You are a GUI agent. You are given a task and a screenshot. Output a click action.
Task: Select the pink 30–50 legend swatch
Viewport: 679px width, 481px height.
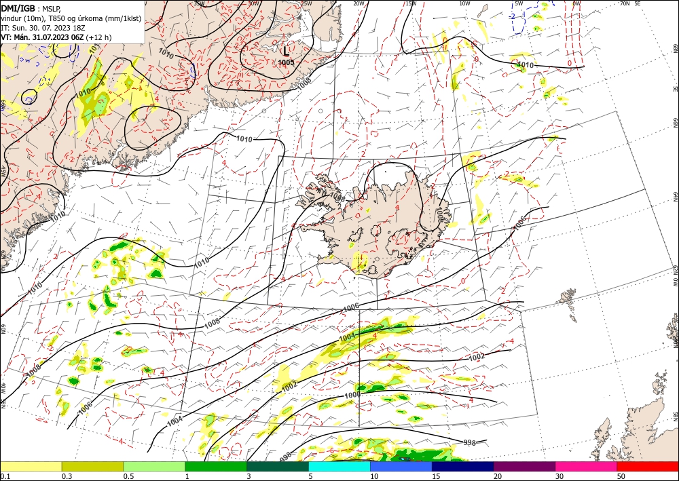point(587,466)
